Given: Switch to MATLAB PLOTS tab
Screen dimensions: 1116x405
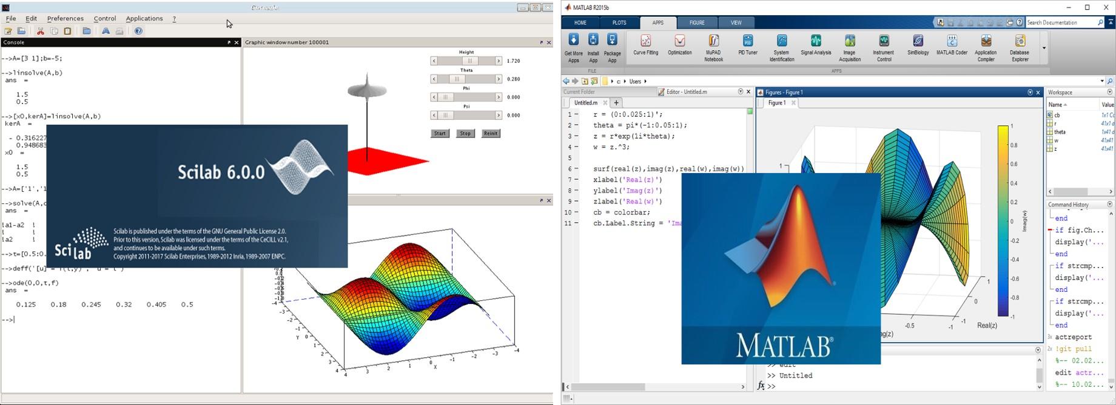Looking at the screenshot, I should tap(619, 23).
